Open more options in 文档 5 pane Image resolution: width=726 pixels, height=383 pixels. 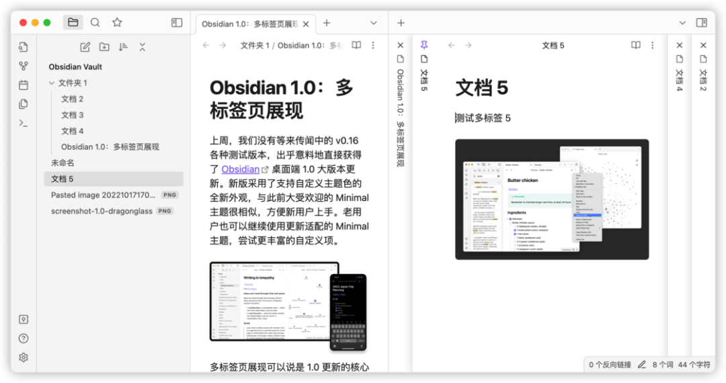[x=652, y=45]
